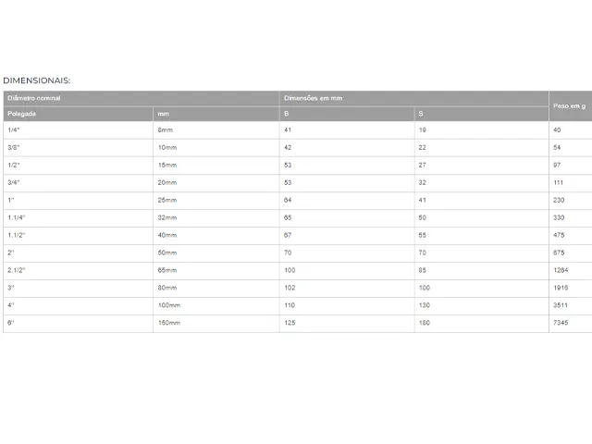Click weight value 3511

click(561, 305)
